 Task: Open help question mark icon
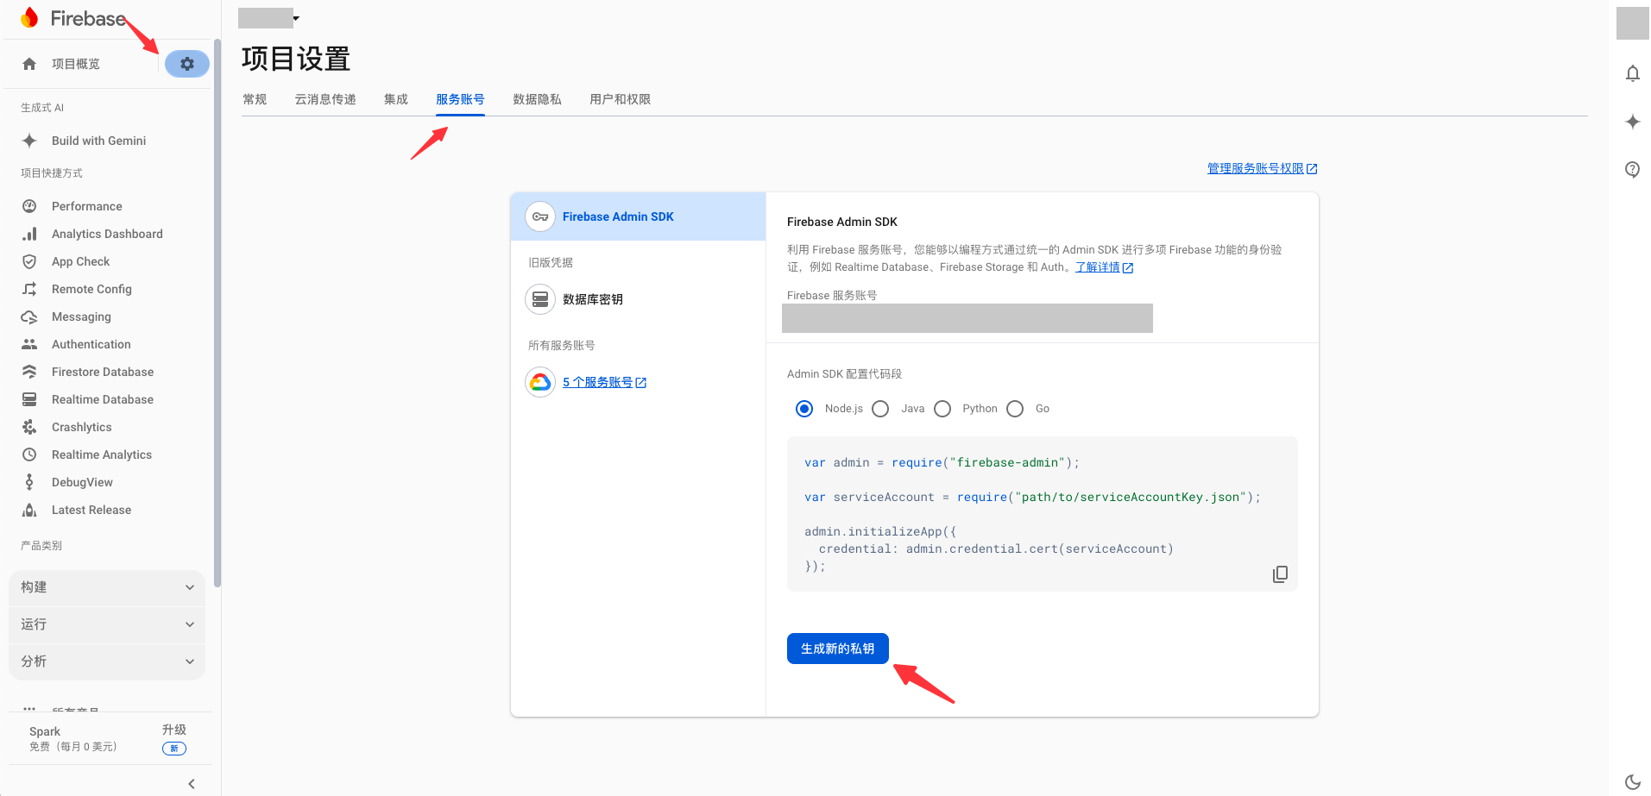1633,170
